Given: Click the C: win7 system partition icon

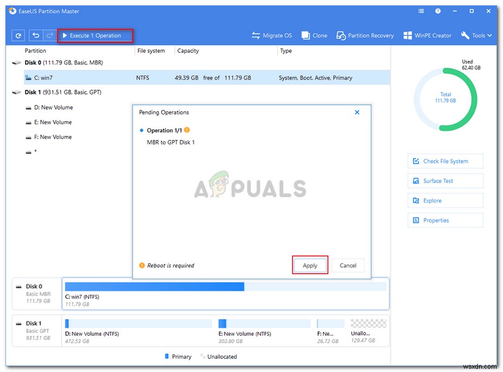Looking at the screenshot, I should coord(28,78).
